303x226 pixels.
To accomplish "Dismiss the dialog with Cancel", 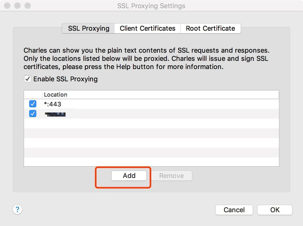I will pyautogui.click(x=234, y=210).
